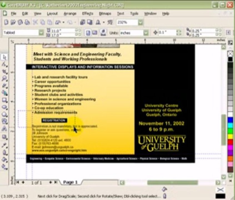The height and width of the screenshot is (200, 235).
Task: Go to last page in page navigator
Action: [x=56, y=182]
